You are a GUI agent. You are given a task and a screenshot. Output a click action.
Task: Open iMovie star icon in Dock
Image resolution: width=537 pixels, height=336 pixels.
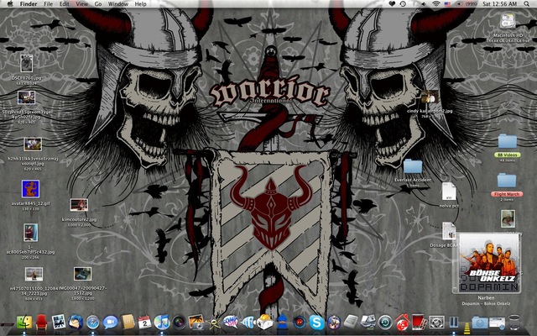[214, 323]
